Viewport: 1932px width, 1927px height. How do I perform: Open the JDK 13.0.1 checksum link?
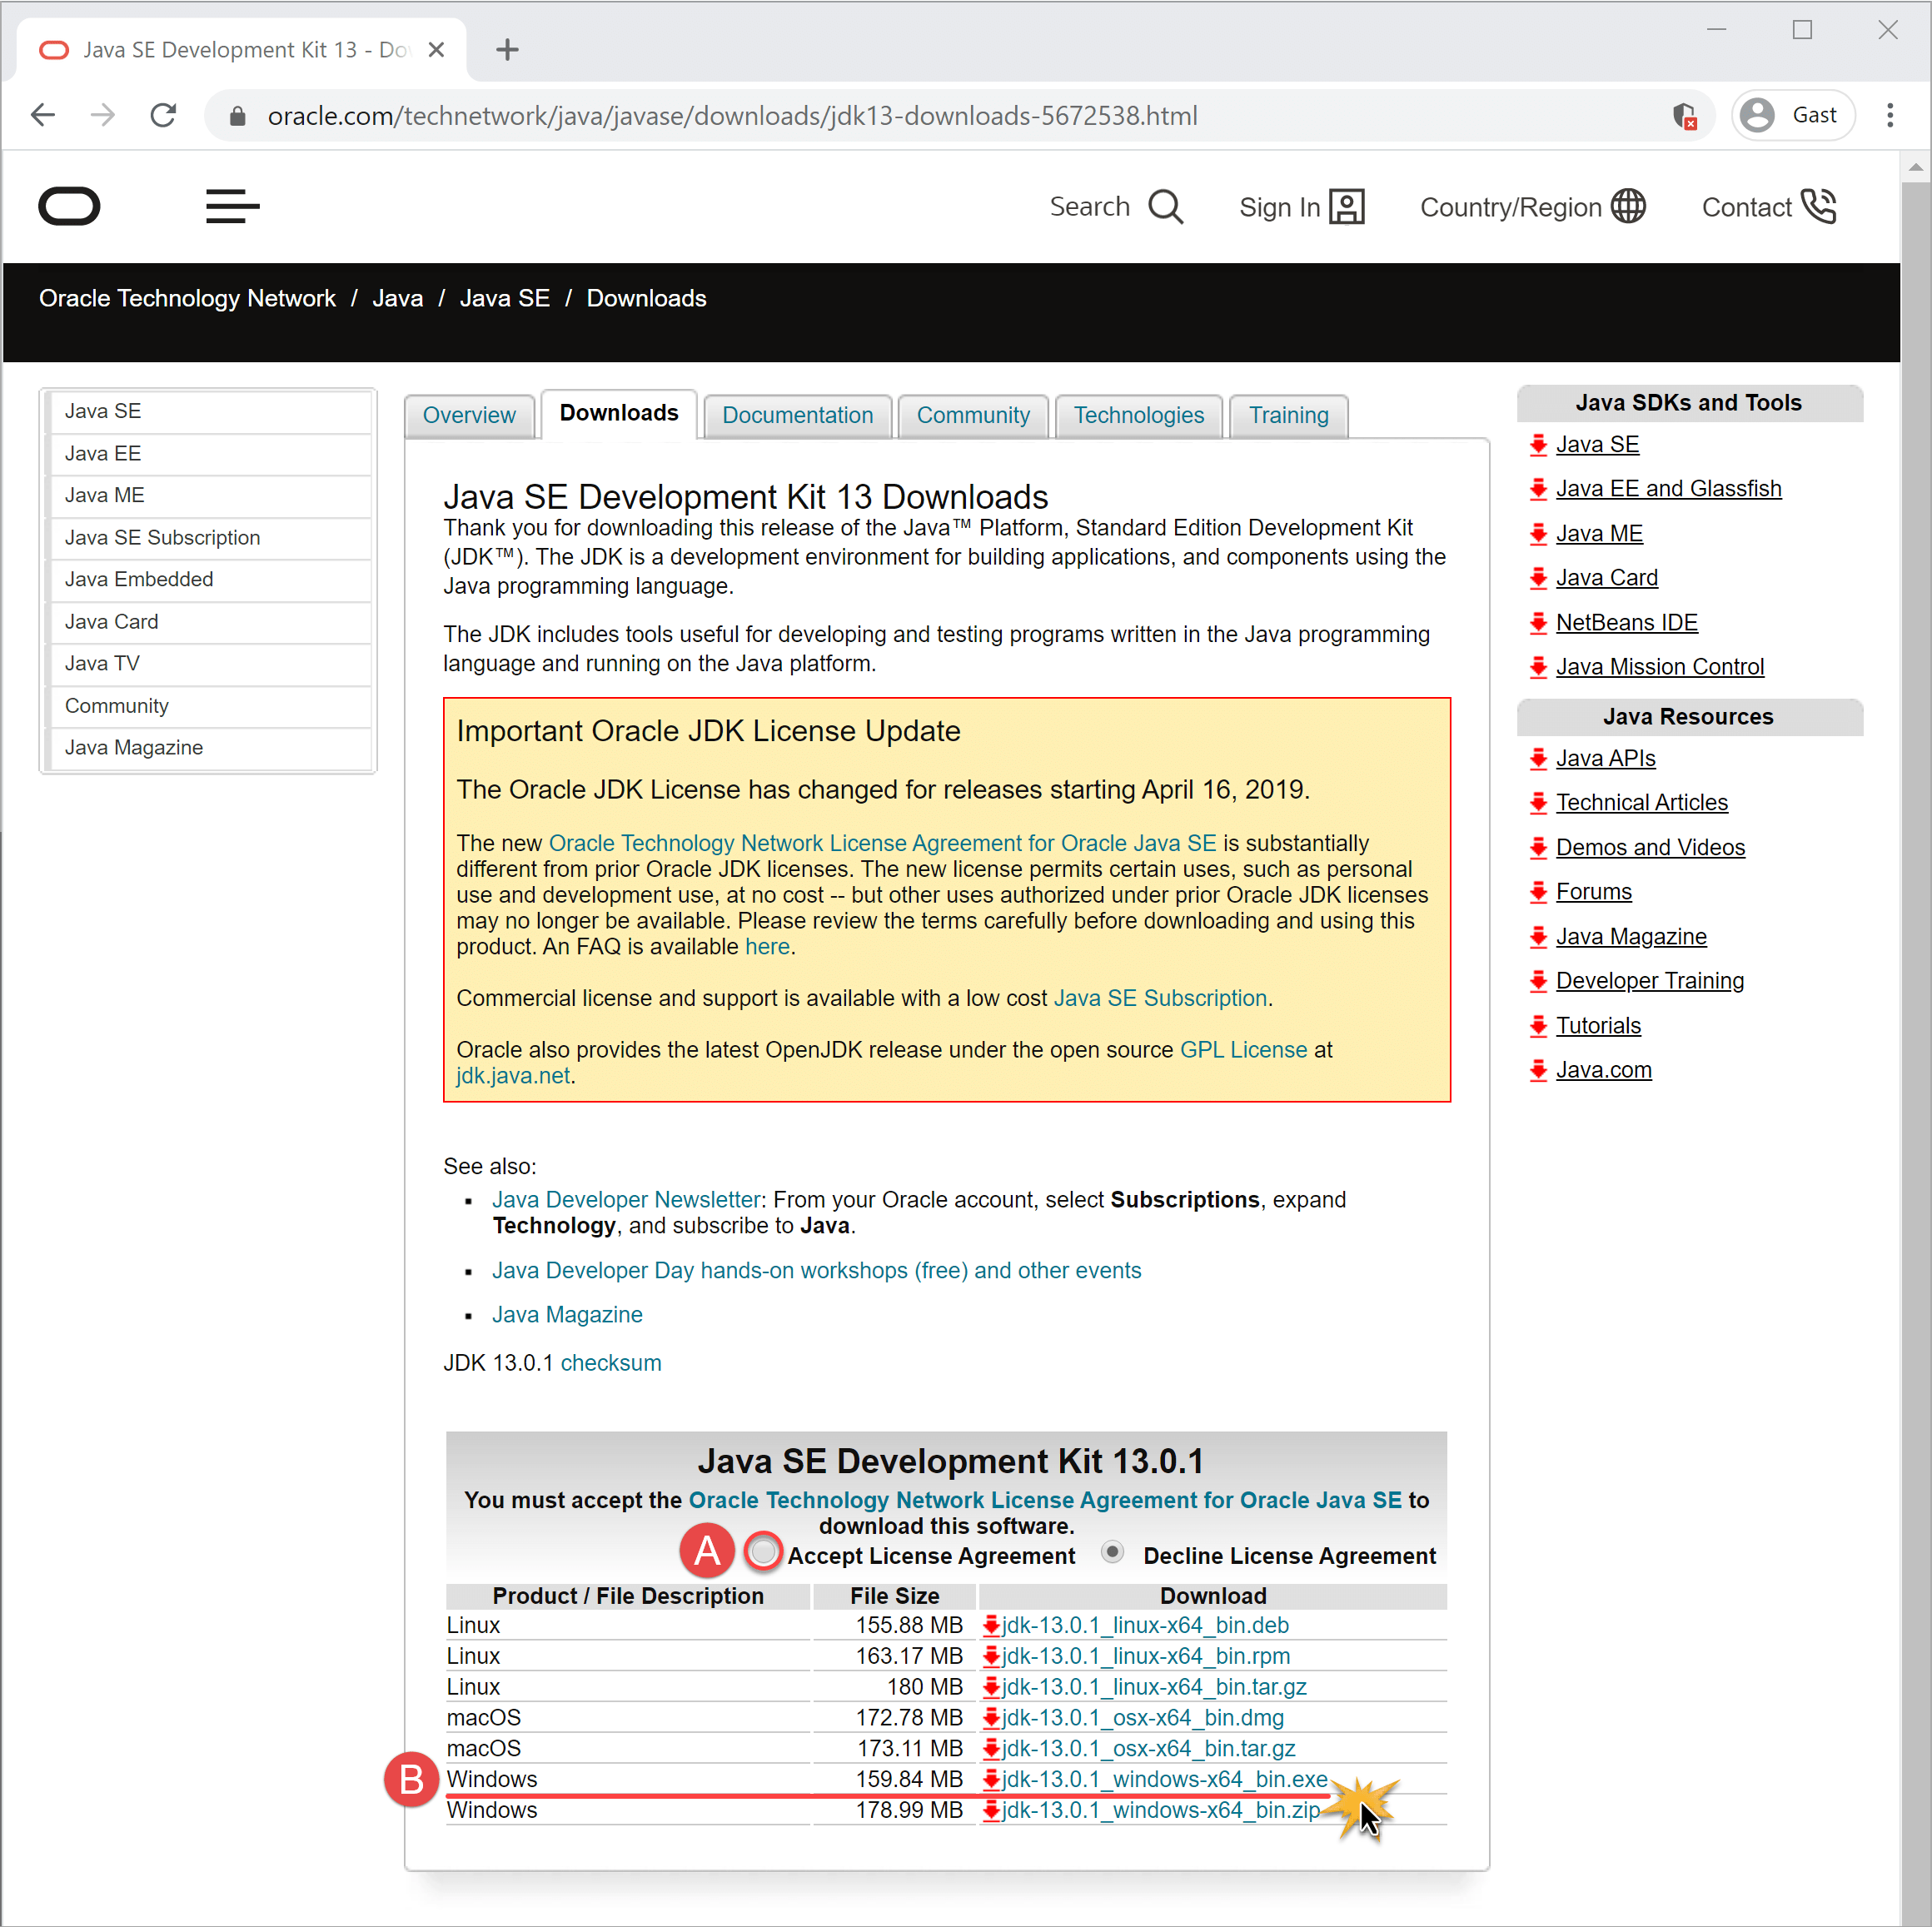(x=611, y=1363)
